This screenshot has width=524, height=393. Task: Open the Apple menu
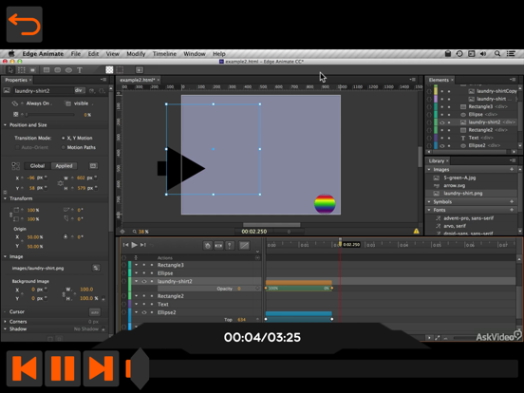coord(11,53)
